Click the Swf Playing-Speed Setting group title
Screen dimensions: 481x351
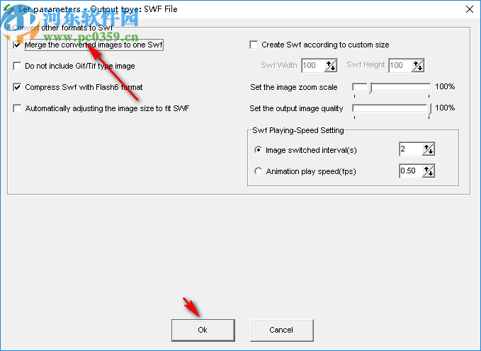[298, 130]
